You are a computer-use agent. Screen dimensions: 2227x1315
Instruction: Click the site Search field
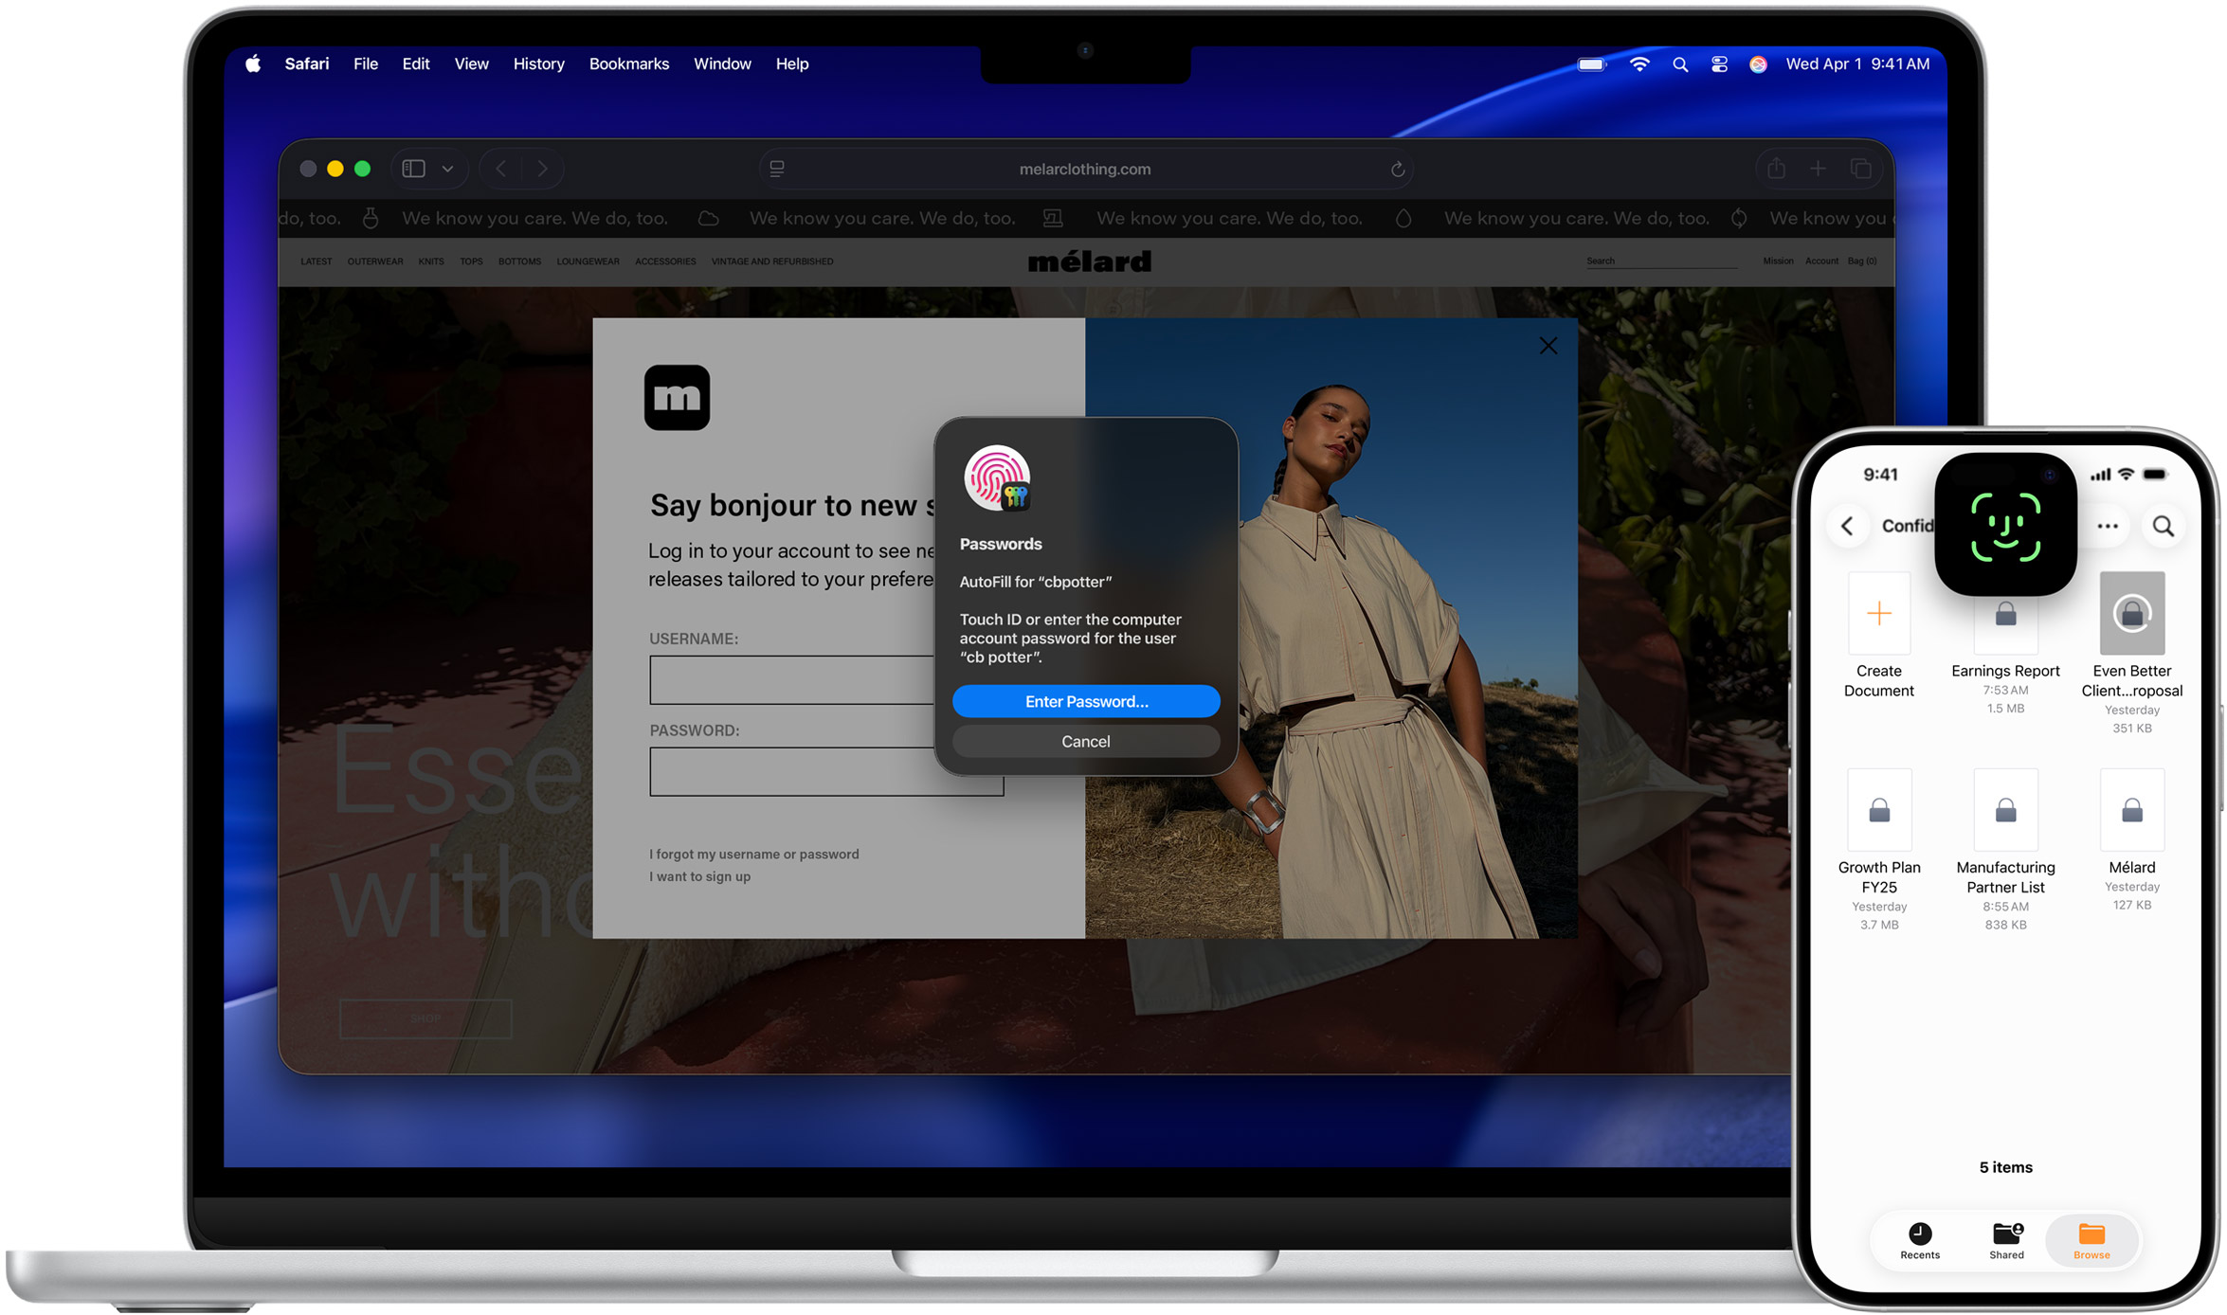[x=1661, y=261]
